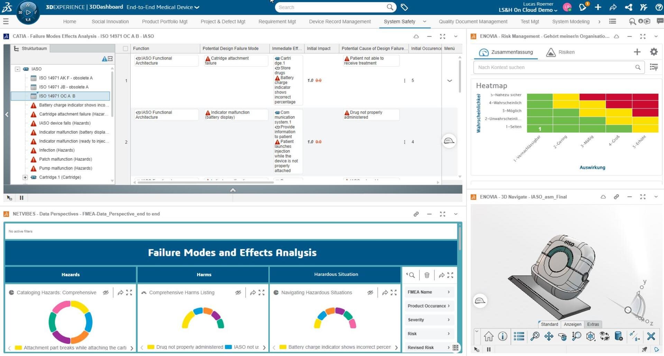Go to next legend item in Hazards chart
The image size is (664, 356).
[132, 348]
